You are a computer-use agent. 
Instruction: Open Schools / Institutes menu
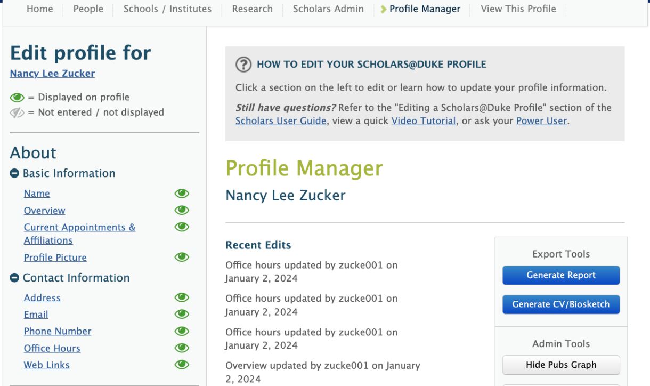tap(167, 9)
